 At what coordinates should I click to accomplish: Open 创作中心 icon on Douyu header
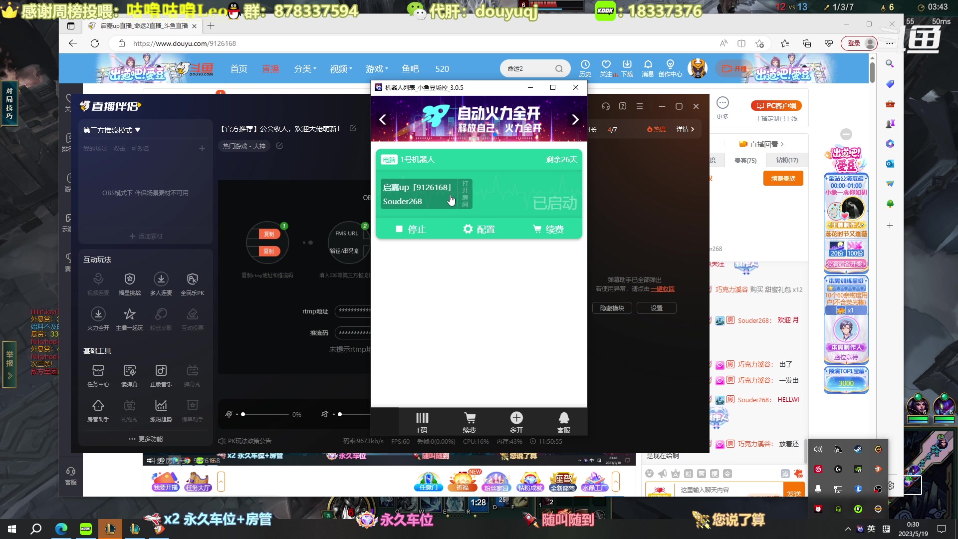click(670, 68)
